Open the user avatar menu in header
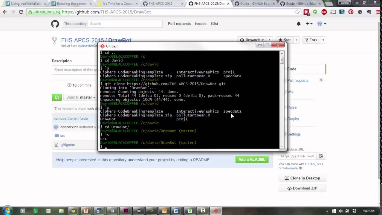 coord(322,24)
